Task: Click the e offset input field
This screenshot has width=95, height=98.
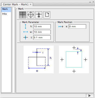Action: 77,26
